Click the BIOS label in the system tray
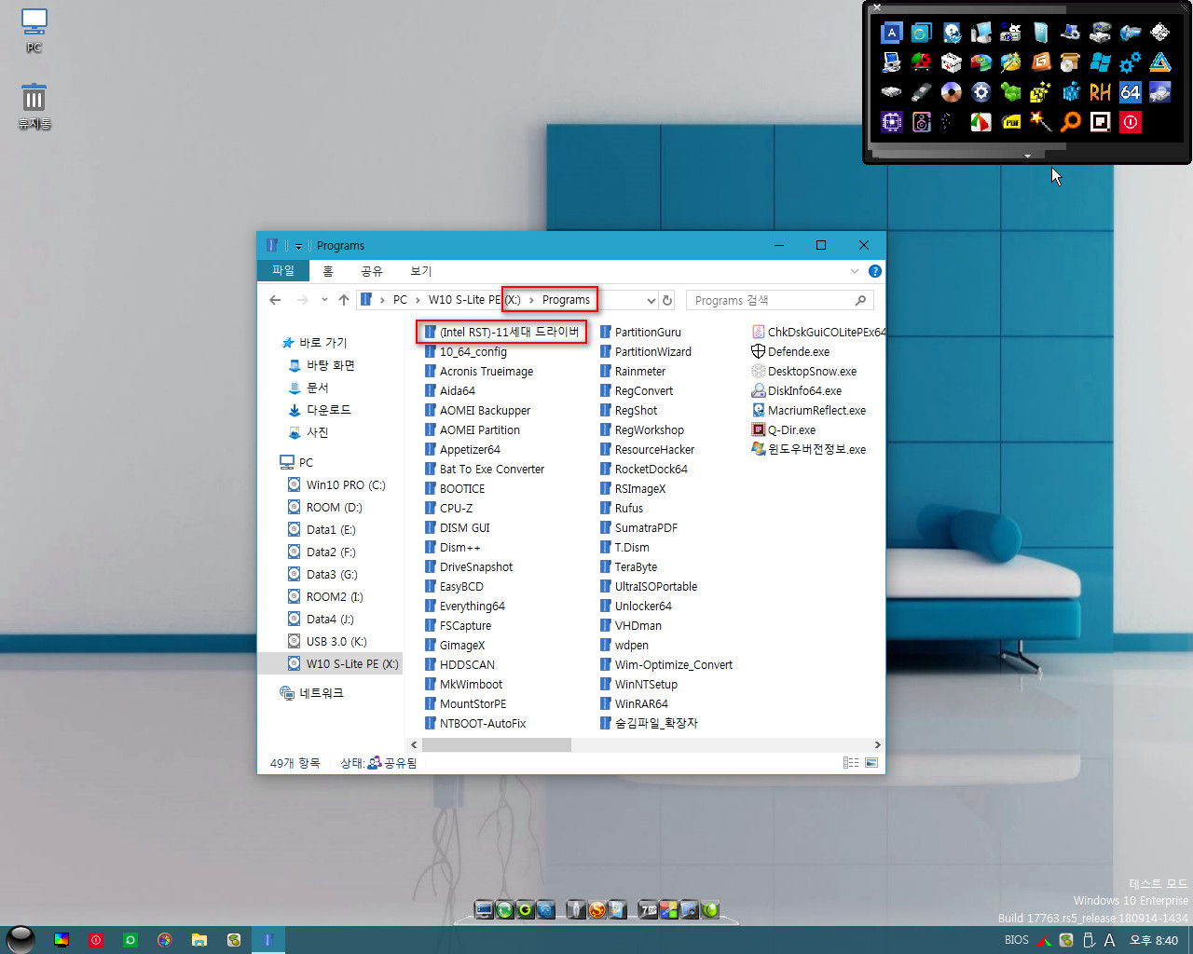This screenshot has width=1193, height=954. tap(1016, 940)
